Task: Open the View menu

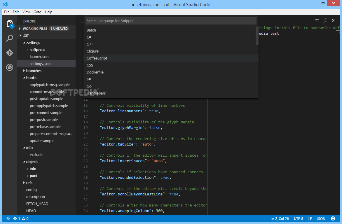Action: tap(26, 12)
